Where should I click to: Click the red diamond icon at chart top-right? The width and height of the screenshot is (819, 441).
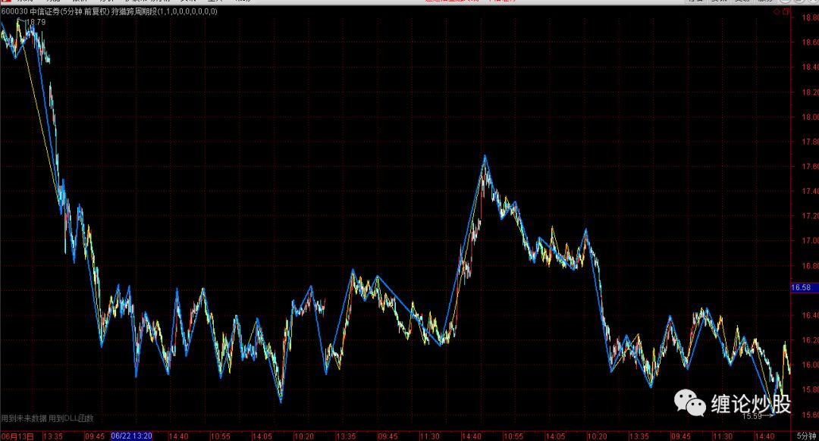(777, 13)
